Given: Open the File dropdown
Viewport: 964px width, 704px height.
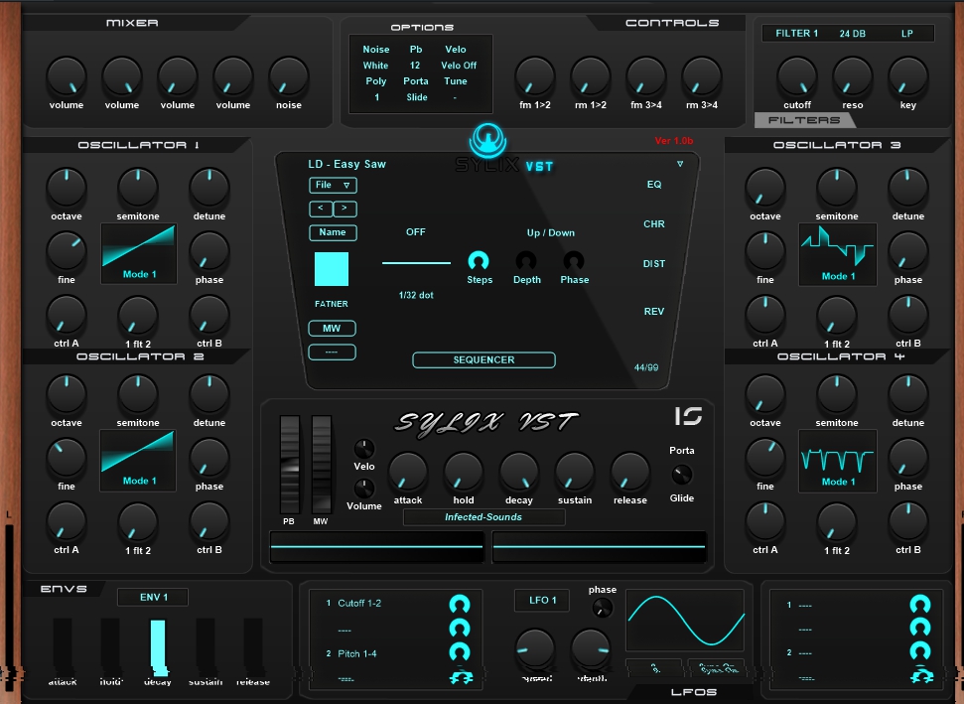Looking at the screenshot, I should pos(332,185).
